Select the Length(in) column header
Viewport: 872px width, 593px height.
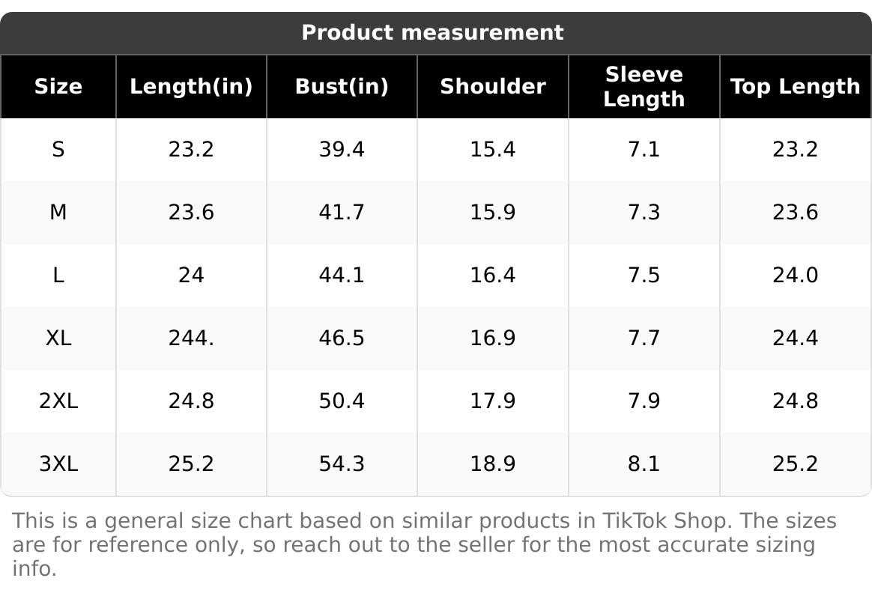(x=191, y=87)
